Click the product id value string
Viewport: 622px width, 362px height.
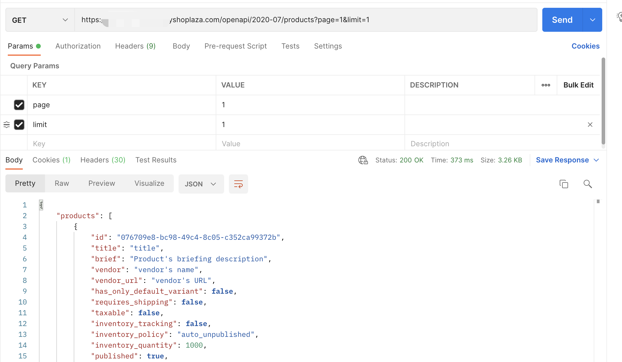click(x=198, y=237)
